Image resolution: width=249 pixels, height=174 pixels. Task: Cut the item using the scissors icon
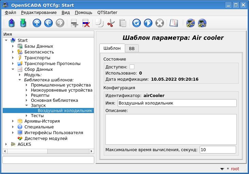pos(111,23)
